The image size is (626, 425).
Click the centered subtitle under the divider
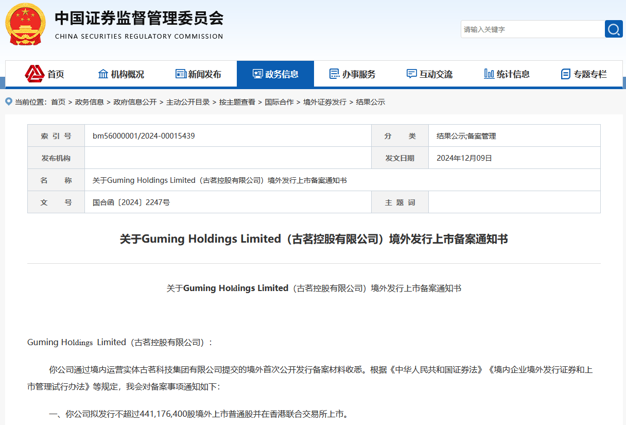point(314,288)
